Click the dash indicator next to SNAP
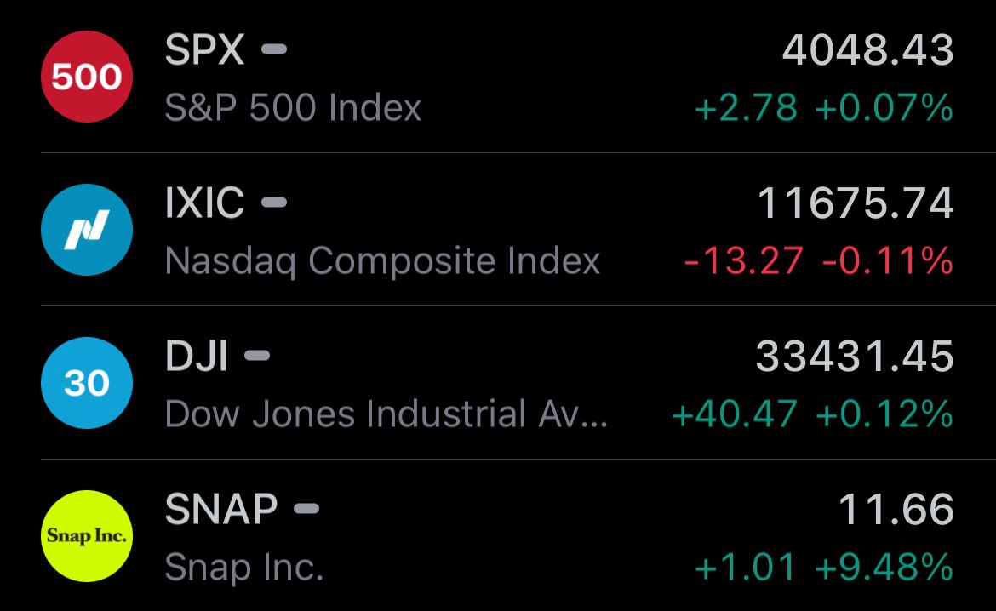The image size is (996, 611). [306, 508]
